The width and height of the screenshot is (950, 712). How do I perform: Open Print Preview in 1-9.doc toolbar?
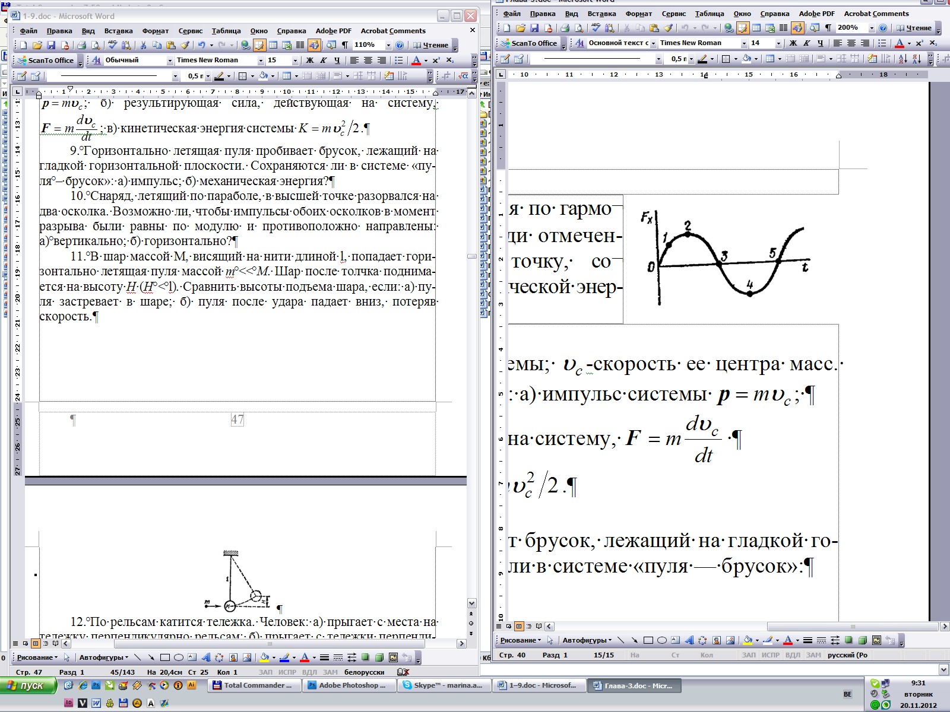click(x=95, y=45)
